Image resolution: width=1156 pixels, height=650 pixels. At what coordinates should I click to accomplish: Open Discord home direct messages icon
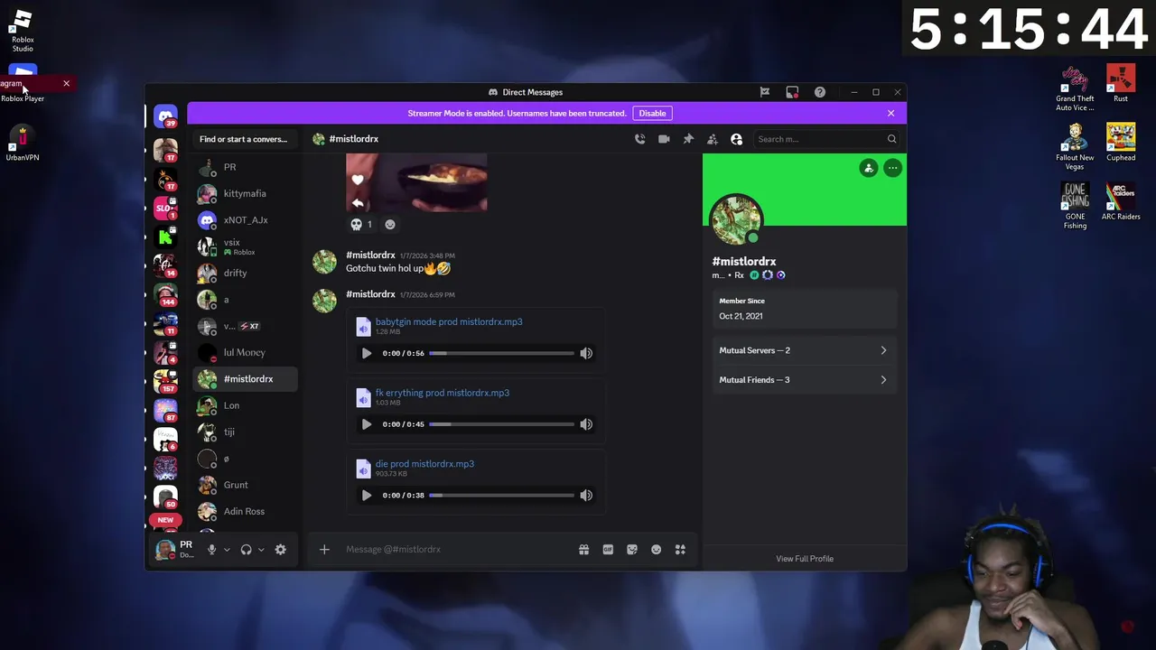pos(165,116)
